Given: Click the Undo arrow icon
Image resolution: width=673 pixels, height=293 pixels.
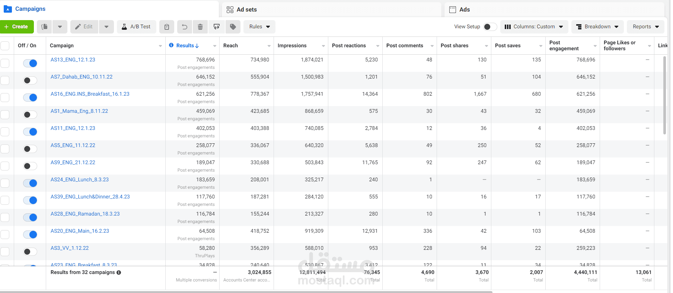Looking at the screenshot, I should click(x=184, y=27).
